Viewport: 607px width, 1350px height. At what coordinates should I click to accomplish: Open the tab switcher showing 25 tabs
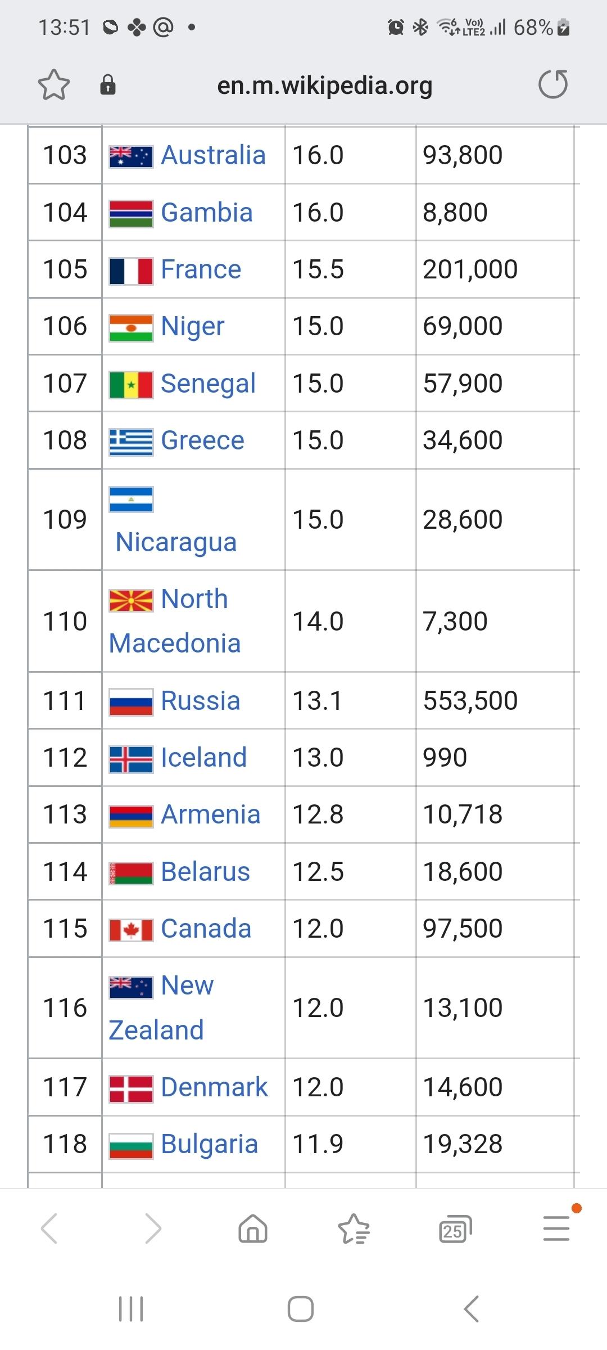click(455, 1228)
